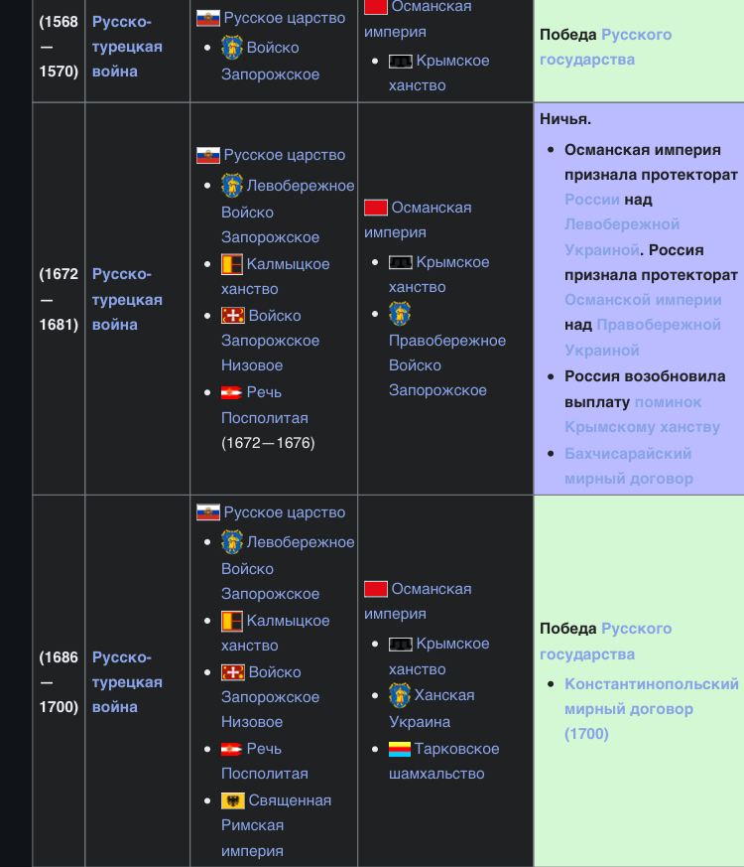Click red Ottoman flag in 1686–1700 row
Screen dimensions: 744x867
pos(376,590)
